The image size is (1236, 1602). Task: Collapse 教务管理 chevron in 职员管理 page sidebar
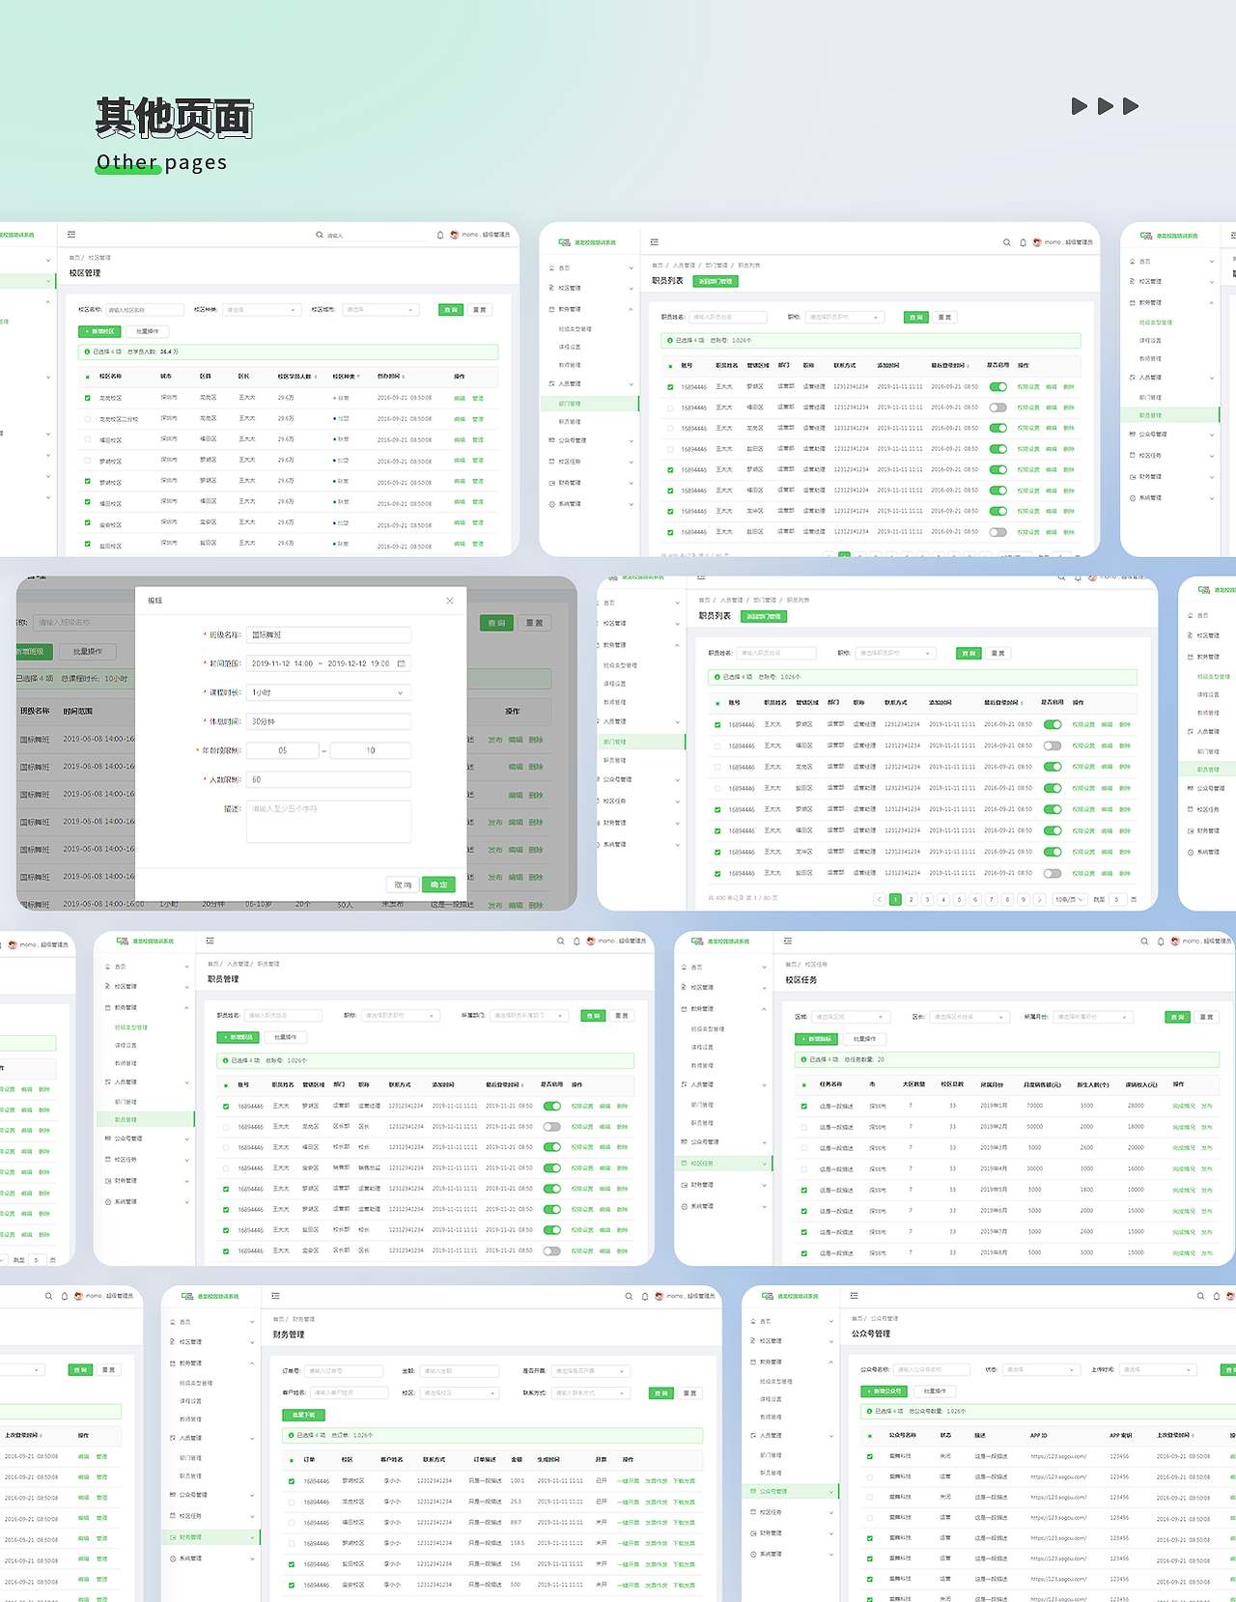tap(186, 1007)
